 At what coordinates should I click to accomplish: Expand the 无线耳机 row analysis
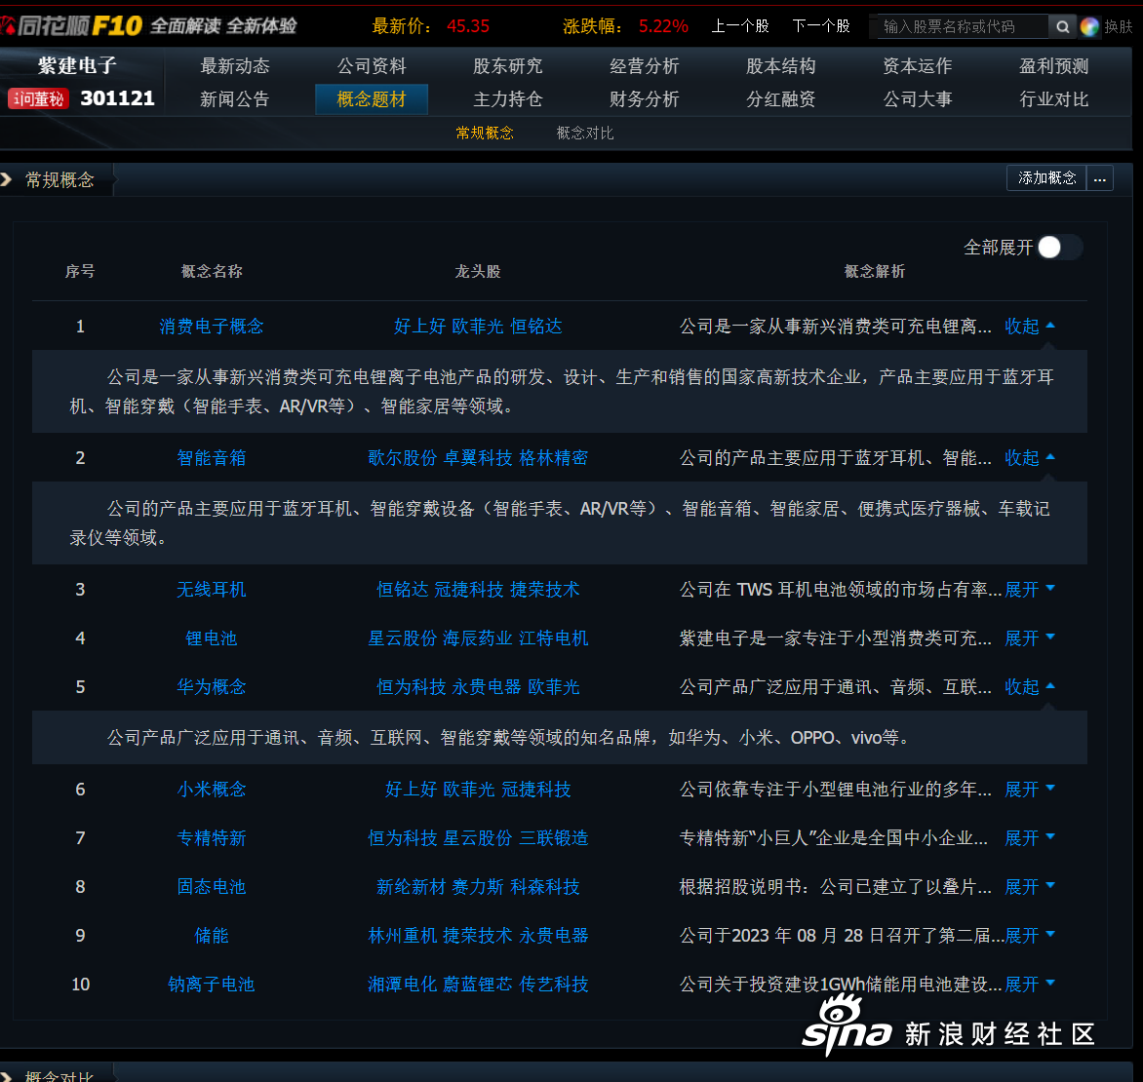tap(1029, 589)
